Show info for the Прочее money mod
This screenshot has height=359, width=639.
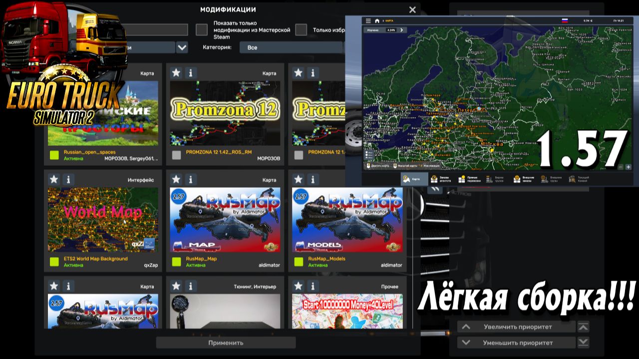313,286
